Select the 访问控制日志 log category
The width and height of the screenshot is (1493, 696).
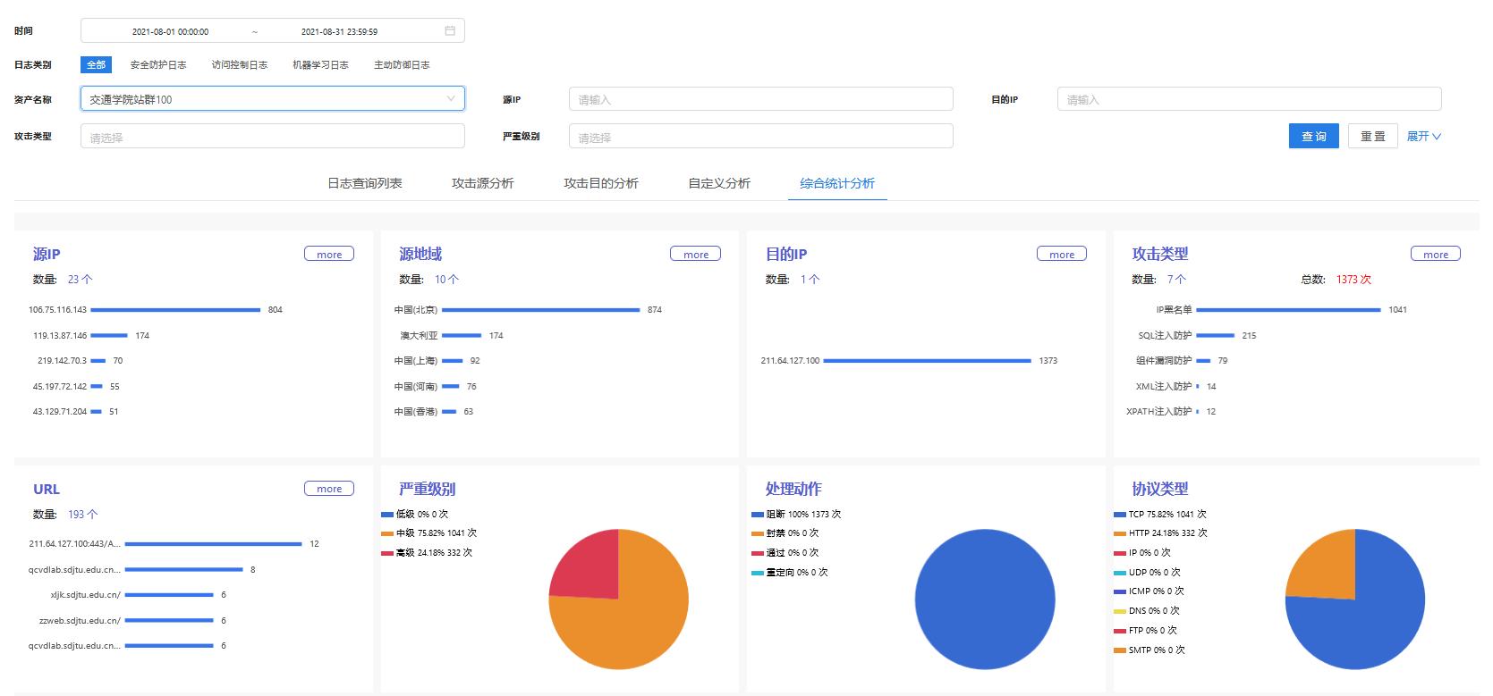(x=240, y=64)
